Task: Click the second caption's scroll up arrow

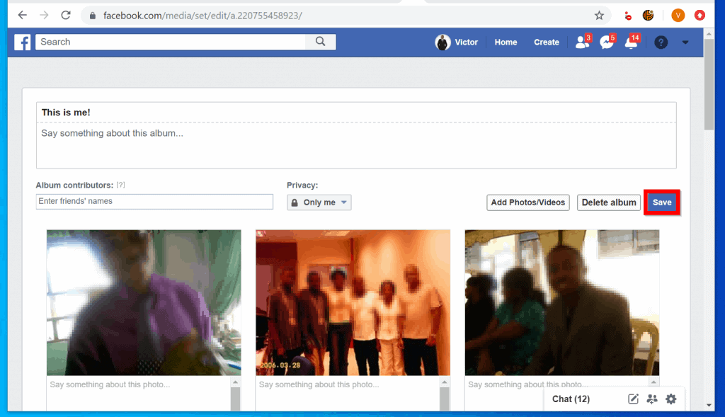Action: click(x=445, y=382)
